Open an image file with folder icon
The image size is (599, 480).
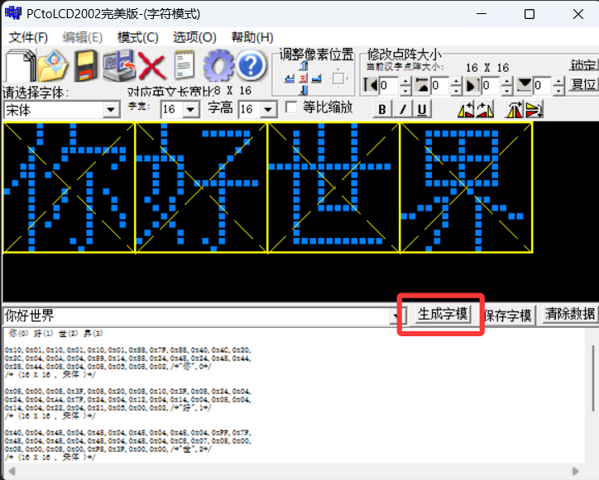53,65
